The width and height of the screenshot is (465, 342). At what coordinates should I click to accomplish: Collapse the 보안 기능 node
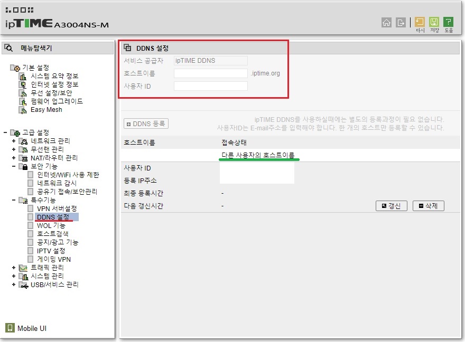point(14,166)
